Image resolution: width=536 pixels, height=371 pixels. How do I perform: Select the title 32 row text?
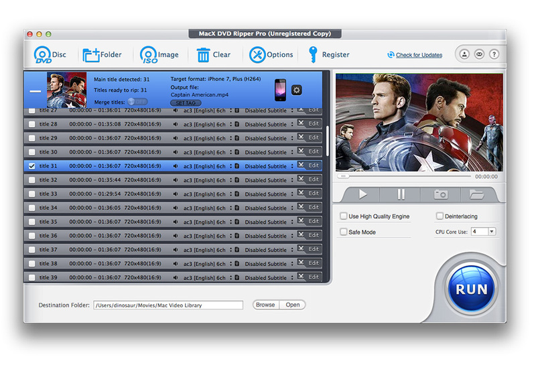point(48,179)
